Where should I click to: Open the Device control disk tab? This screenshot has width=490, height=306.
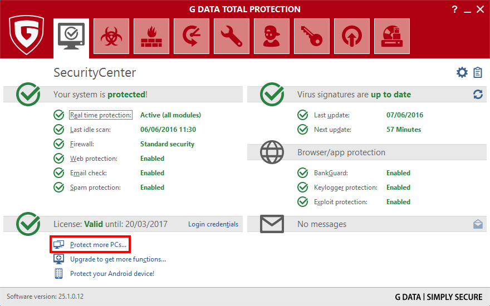pyautogui.click(x=392, y=36)
